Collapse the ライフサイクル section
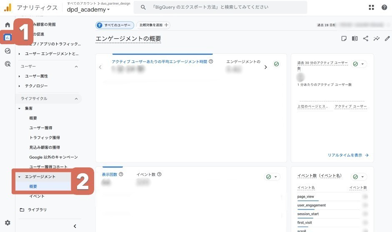 click(76, 99)
